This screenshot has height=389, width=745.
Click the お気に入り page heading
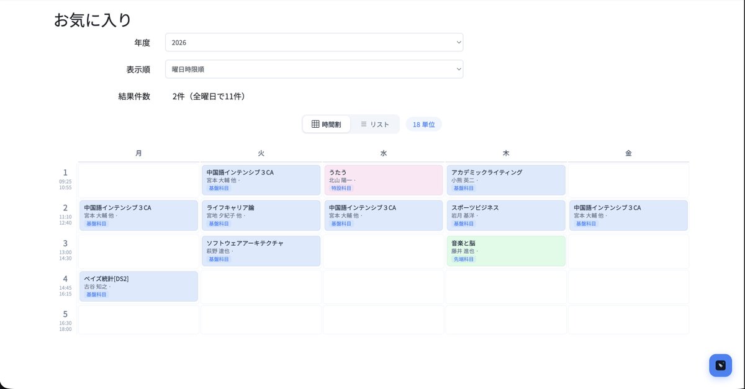(93, 20)
